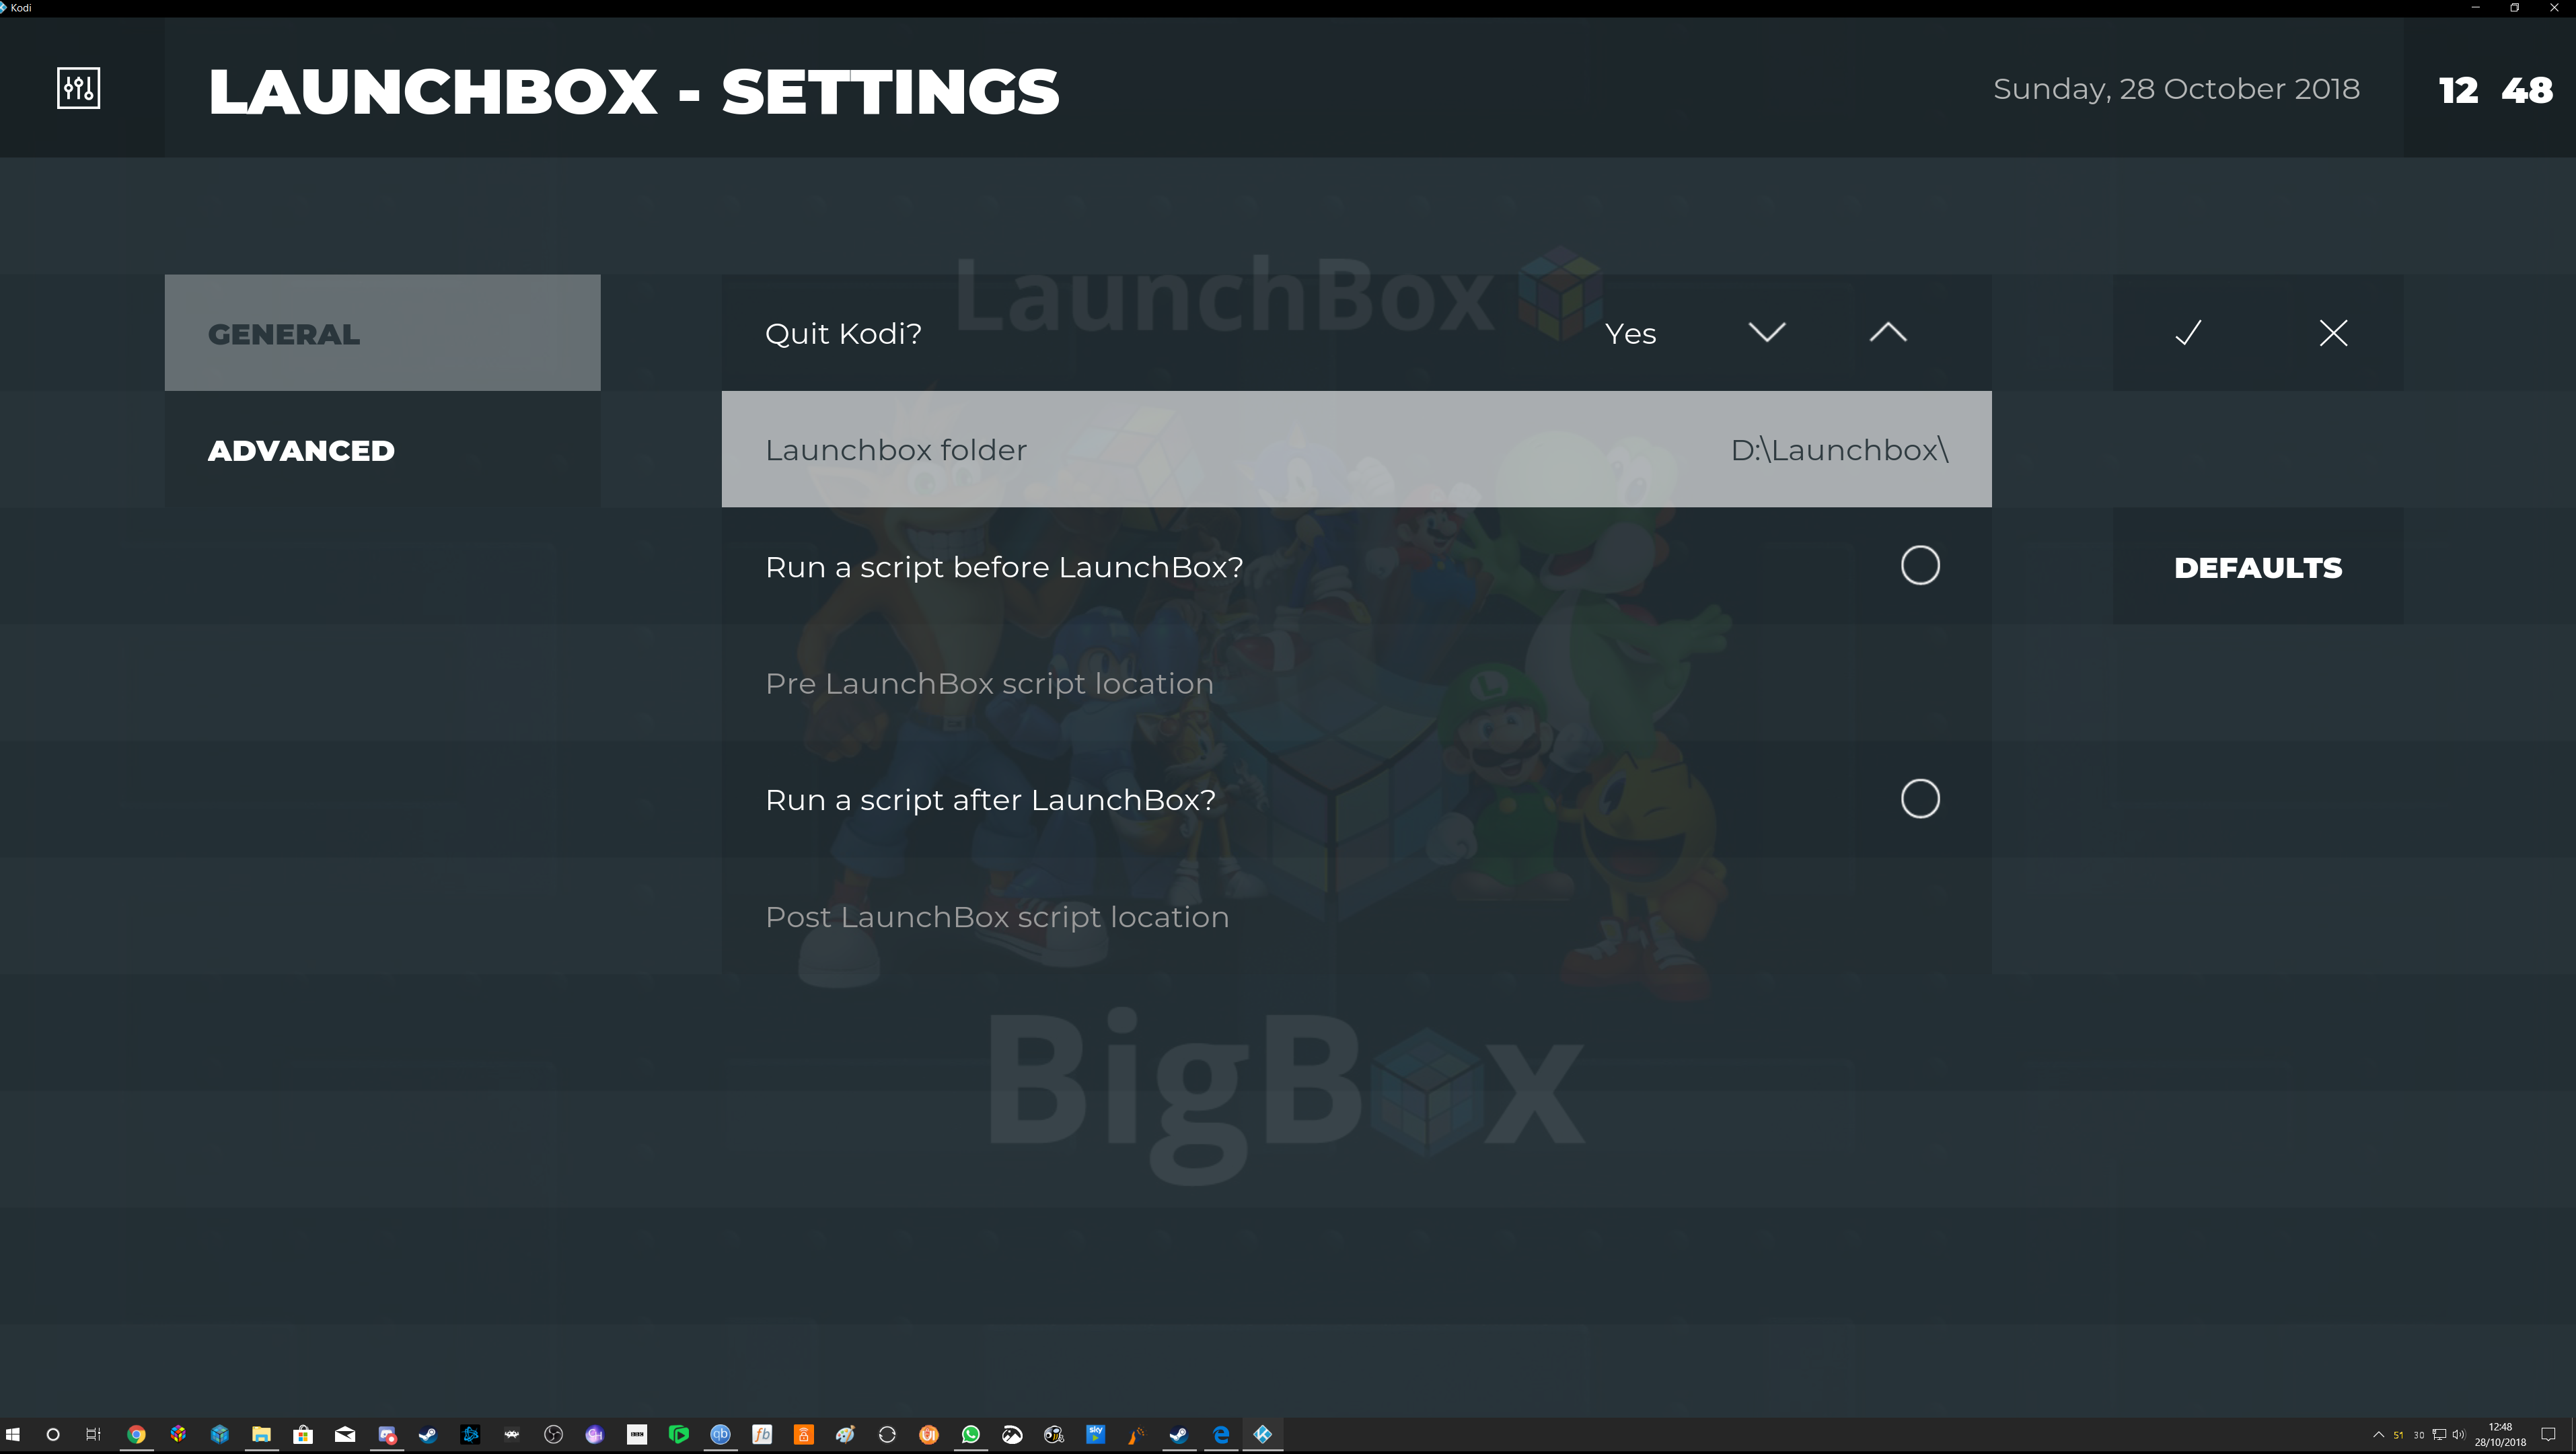Screen dimensions: 2576x1454
Task: Cancel settings with the X button
Action: [2333, 333]
